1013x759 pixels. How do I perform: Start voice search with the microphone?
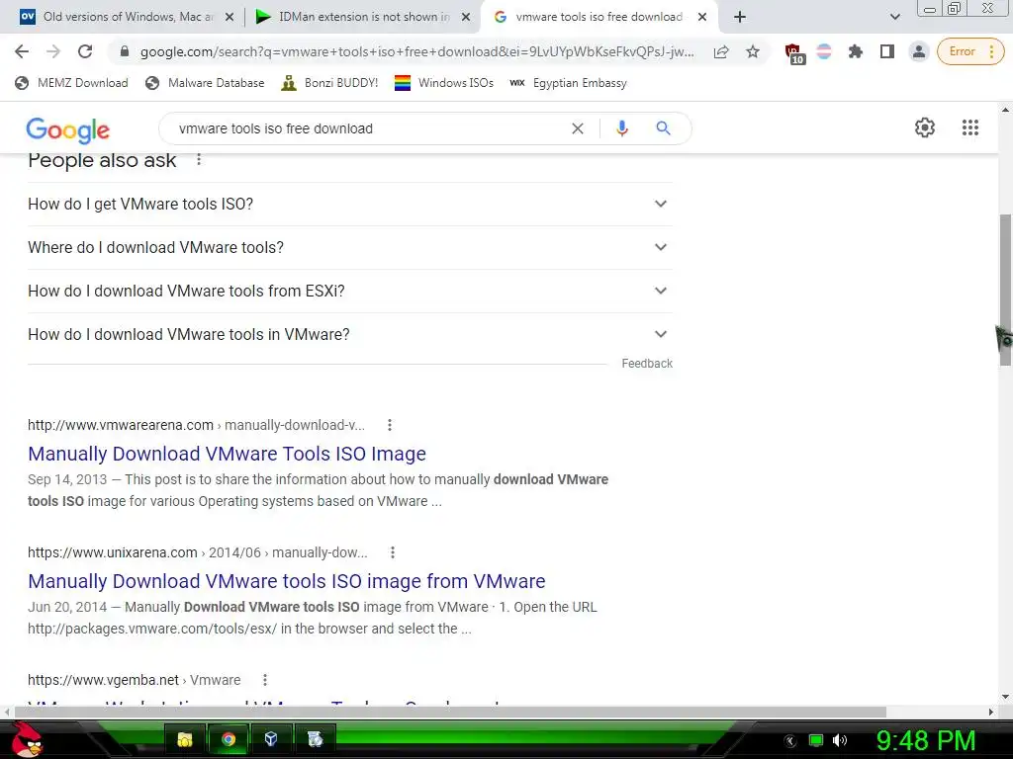coord(621,128)
